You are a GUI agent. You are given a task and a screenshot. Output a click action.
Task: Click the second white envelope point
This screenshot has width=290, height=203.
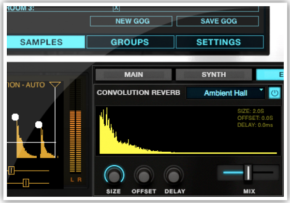point(39,125)
